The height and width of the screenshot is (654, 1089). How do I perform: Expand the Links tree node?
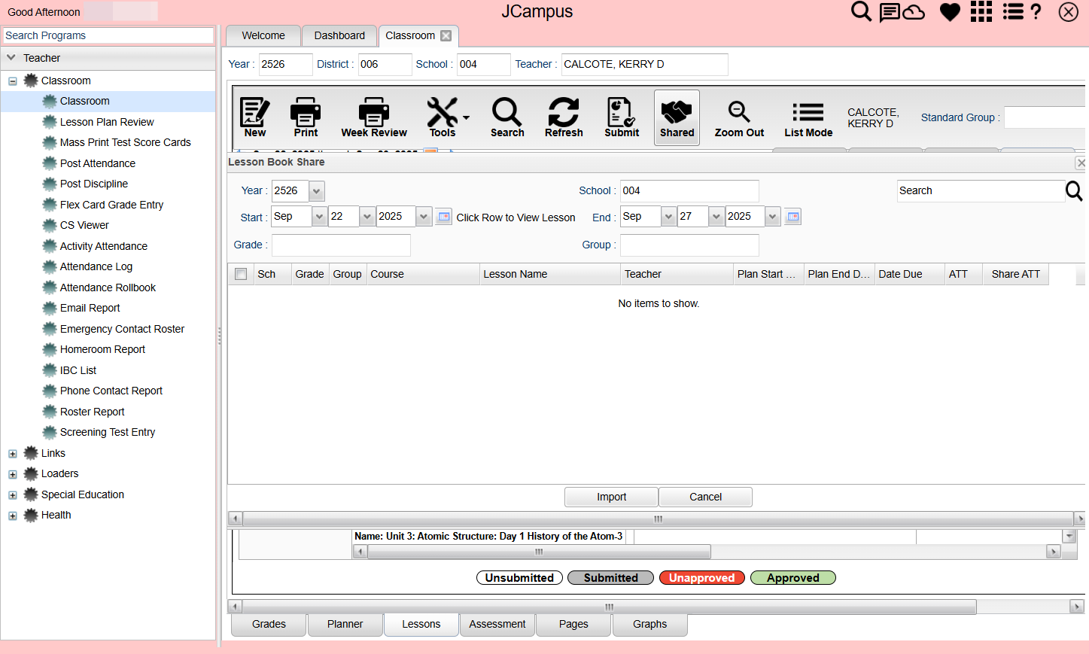pos(13,454)
